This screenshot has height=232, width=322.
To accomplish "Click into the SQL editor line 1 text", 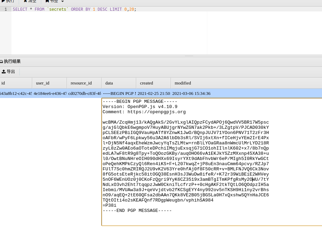I will (74, 9).
